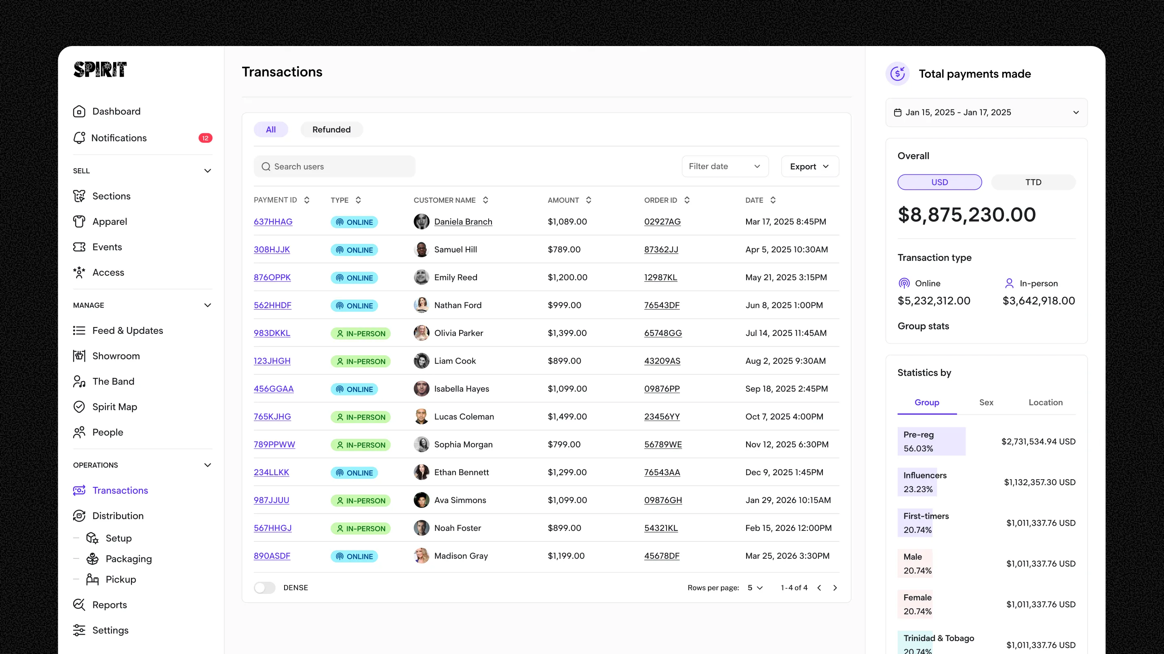
Task: Open the Filter date dropdown
Action: 725,166
